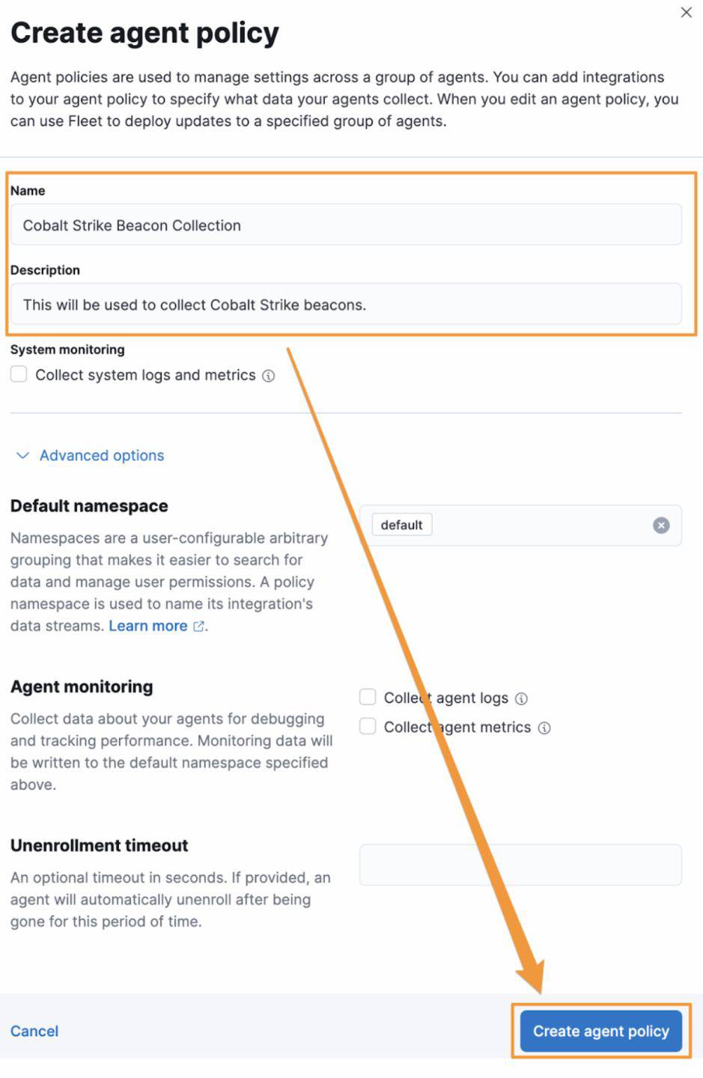
Task: Click external link icon after Learn more
Action: 198,627
